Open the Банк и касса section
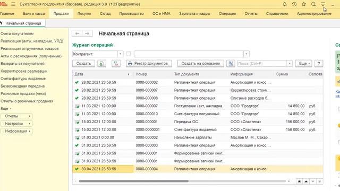 pos(34,13)
